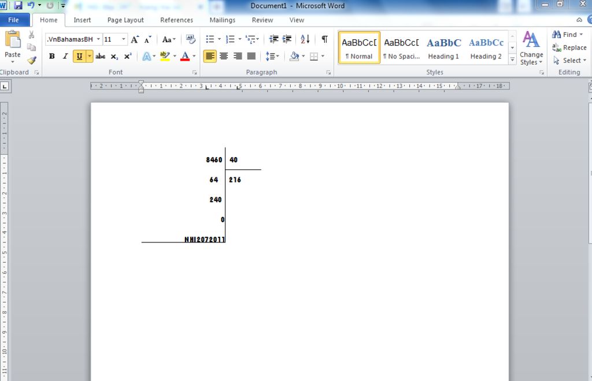Expand the Borders dropdown arrow
Viewport: 592px width, 381px height.
tap(323, 57)
